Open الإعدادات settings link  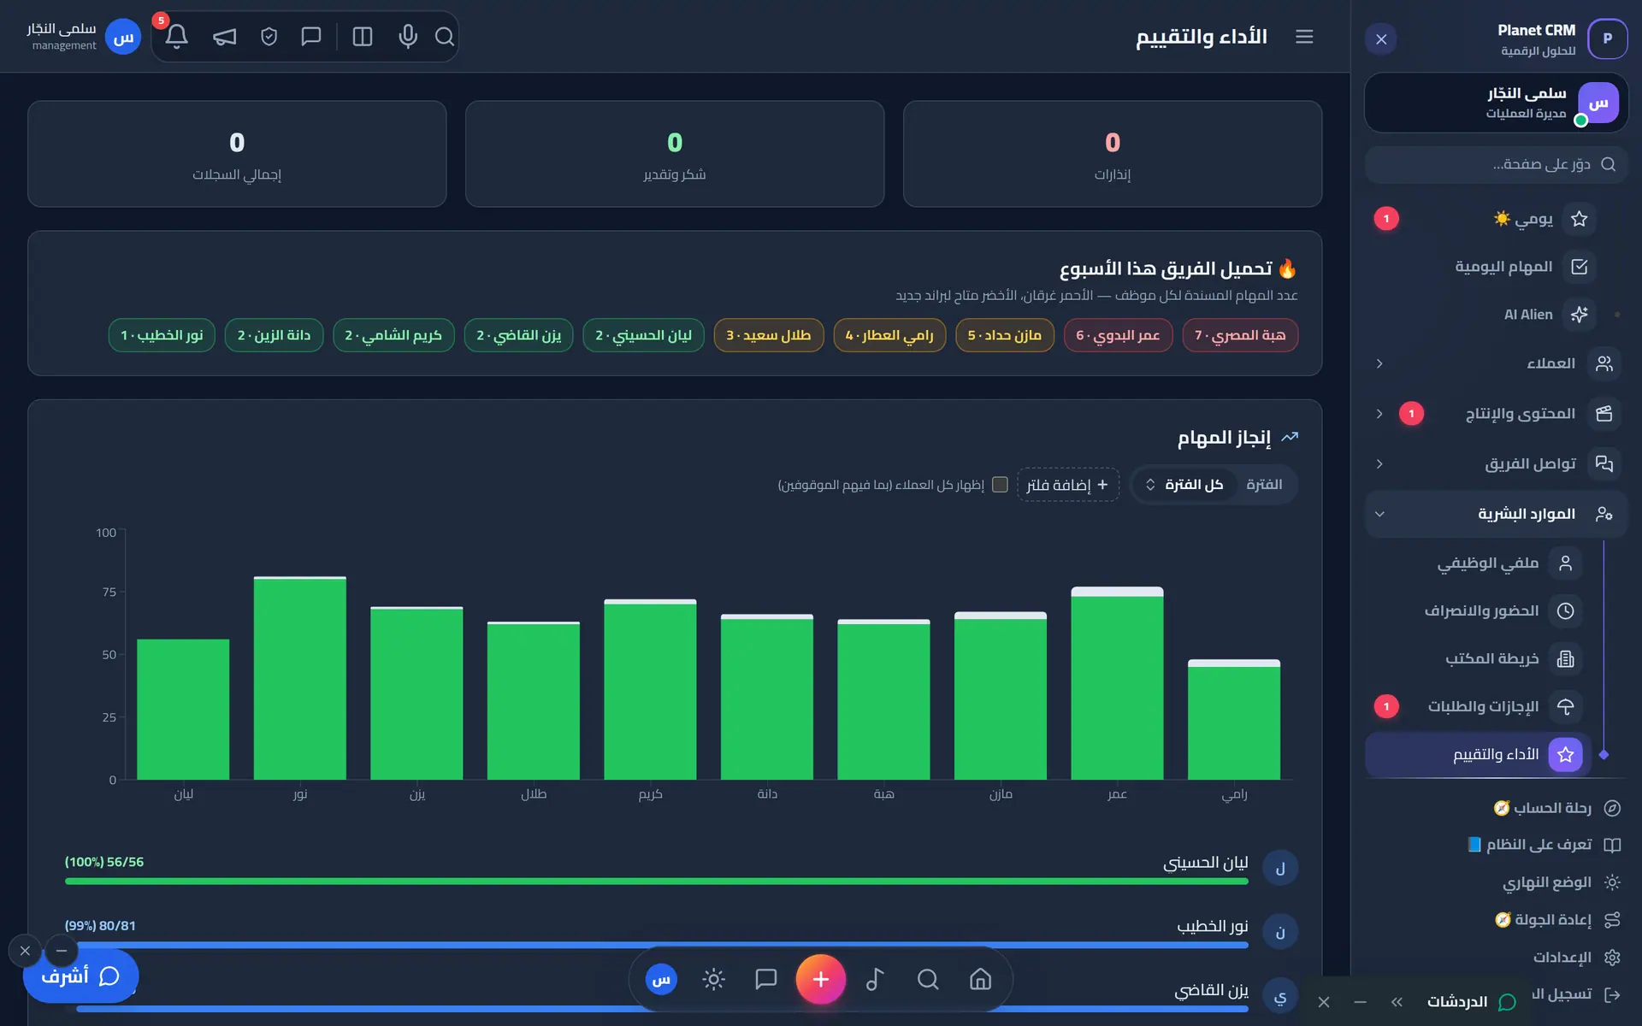[1577, 957]
